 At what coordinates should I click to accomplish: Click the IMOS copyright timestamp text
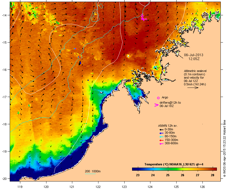point(224,148)
